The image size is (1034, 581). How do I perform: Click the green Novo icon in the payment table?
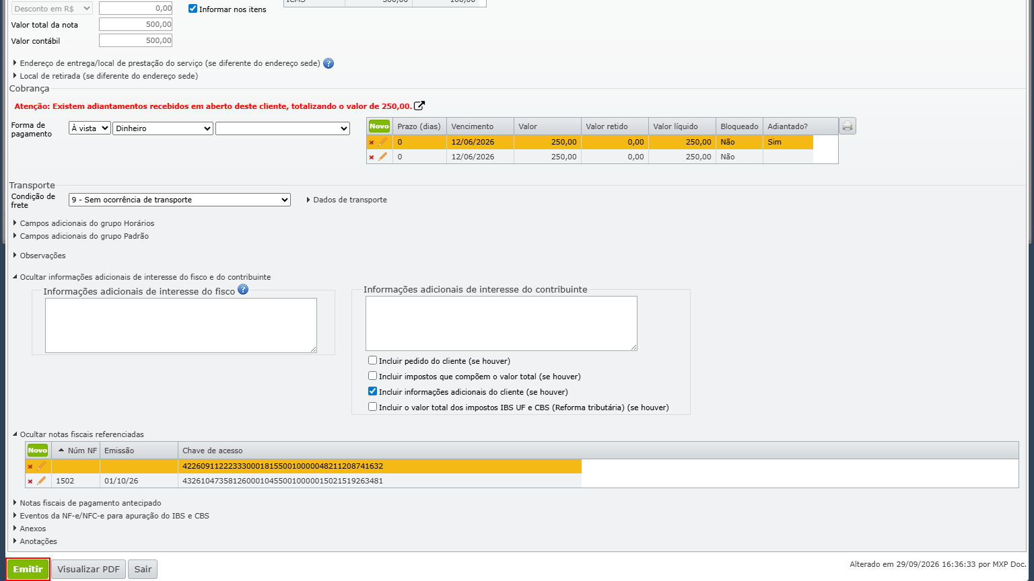pyautogui.click(x=379, y=126)
